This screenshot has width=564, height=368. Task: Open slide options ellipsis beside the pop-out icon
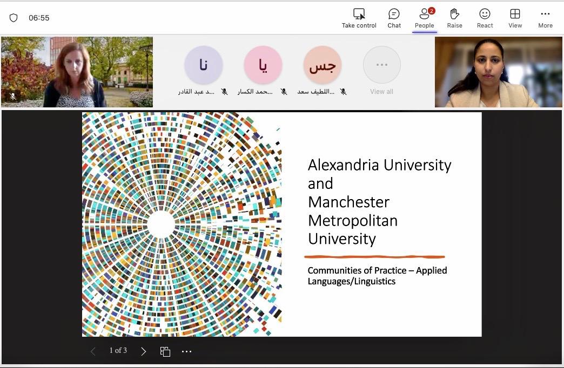(186, 351)
